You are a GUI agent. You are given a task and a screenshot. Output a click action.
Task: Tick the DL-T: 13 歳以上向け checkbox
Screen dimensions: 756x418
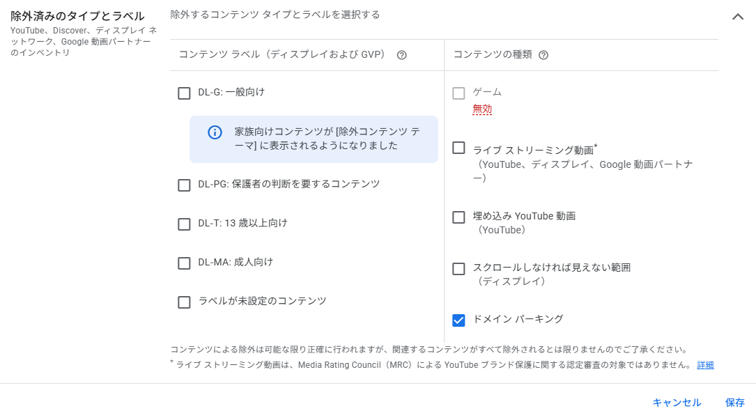click(184, 224)
